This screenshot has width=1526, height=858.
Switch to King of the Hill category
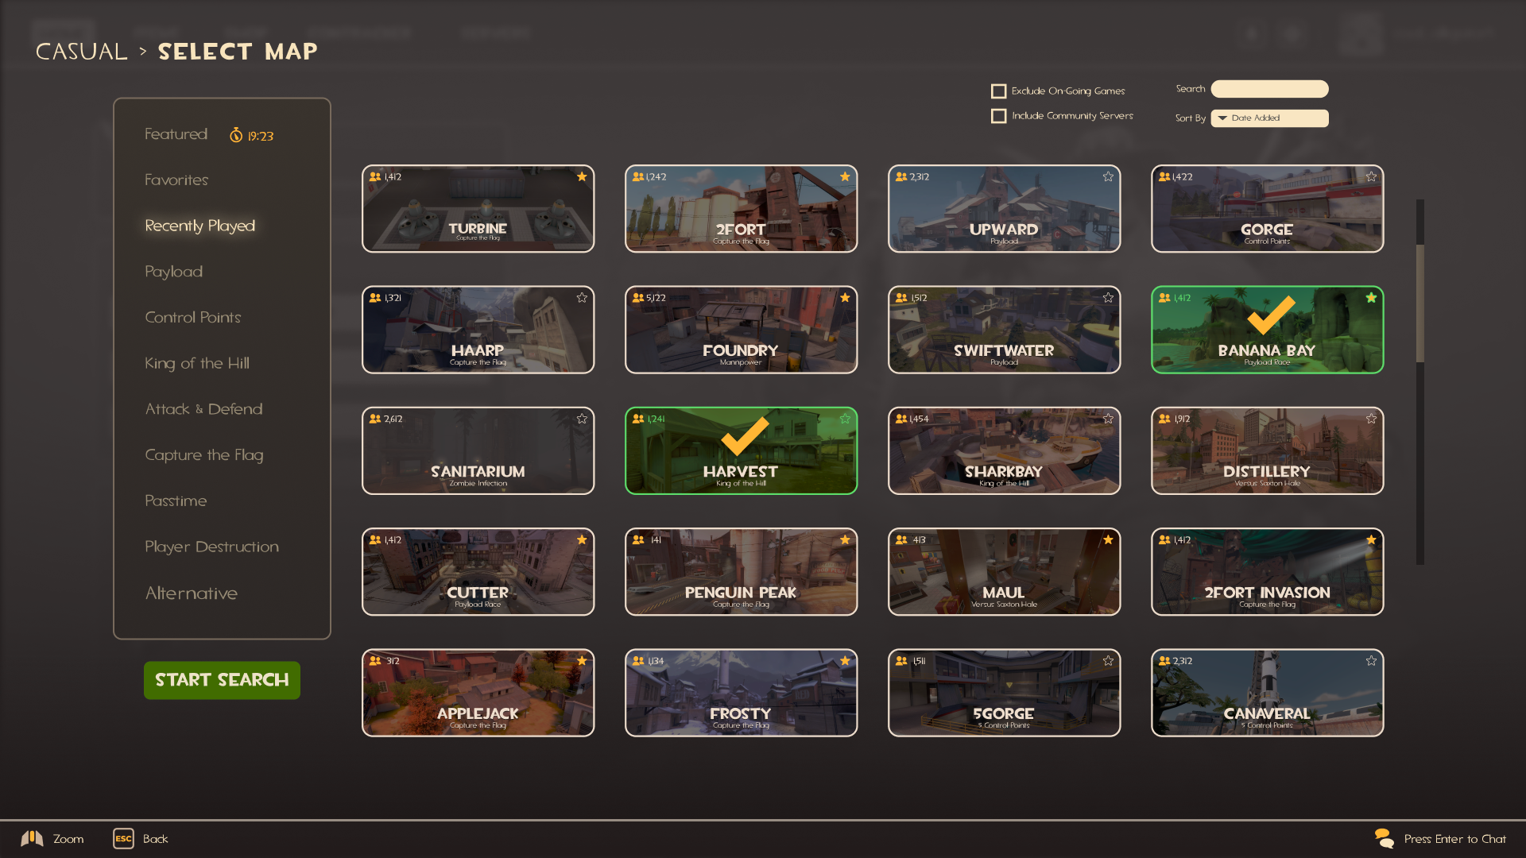[196, 363]
